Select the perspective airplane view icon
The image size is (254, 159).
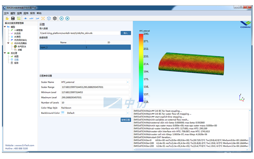[37, 18]
